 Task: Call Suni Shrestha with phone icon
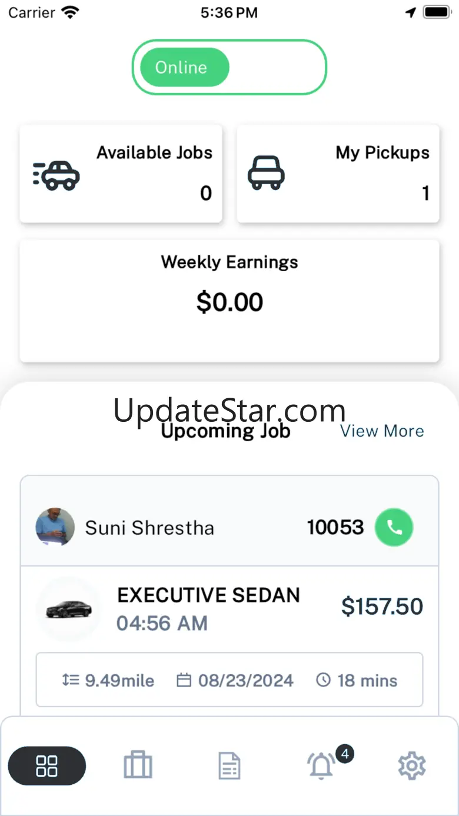tap(394, 528)
